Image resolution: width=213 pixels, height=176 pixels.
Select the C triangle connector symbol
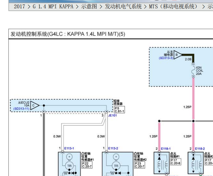point(35,105)
